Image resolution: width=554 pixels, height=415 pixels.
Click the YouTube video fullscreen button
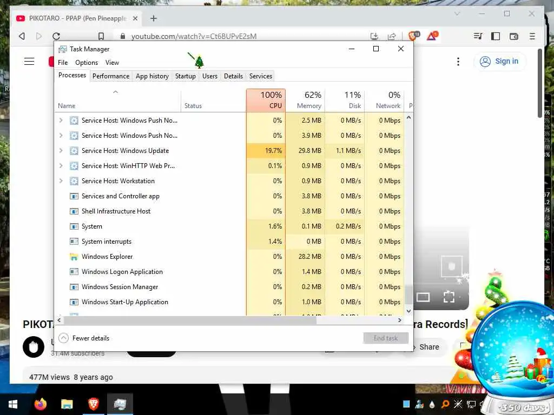pos(449,297)
